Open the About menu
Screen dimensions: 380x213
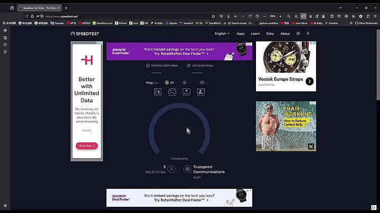(285, 34)
